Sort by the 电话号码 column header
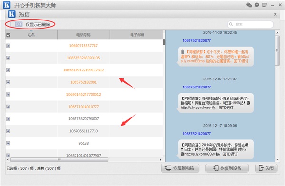Viewport: 285px width, 186px height. coord(84,35)
